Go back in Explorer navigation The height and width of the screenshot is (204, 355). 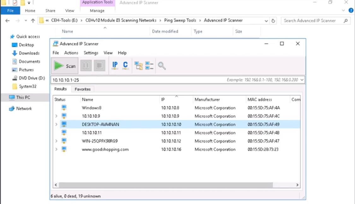(x=8, y=21)
